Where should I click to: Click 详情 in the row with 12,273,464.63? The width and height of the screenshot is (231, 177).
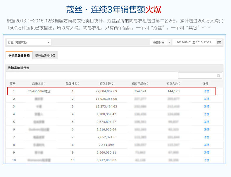206,106
